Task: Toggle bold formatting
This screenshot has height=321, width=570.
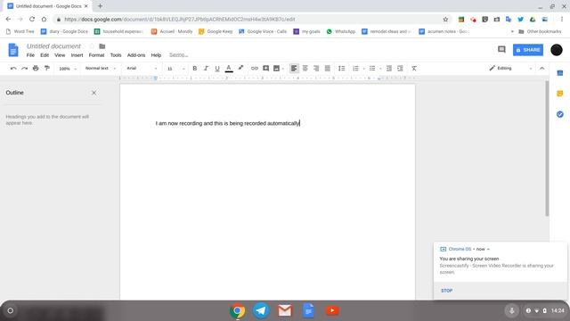Action: click(195, 69)
